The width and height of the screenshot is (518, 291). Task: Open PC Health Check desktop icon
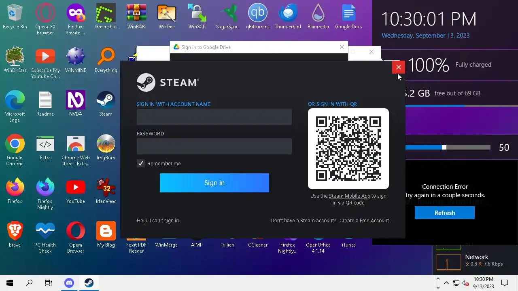(x=45, y=238)
